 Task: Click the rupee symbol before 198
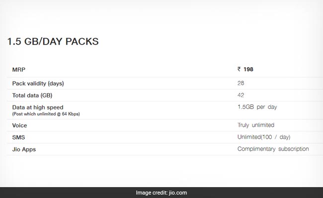tap(239, 69)
